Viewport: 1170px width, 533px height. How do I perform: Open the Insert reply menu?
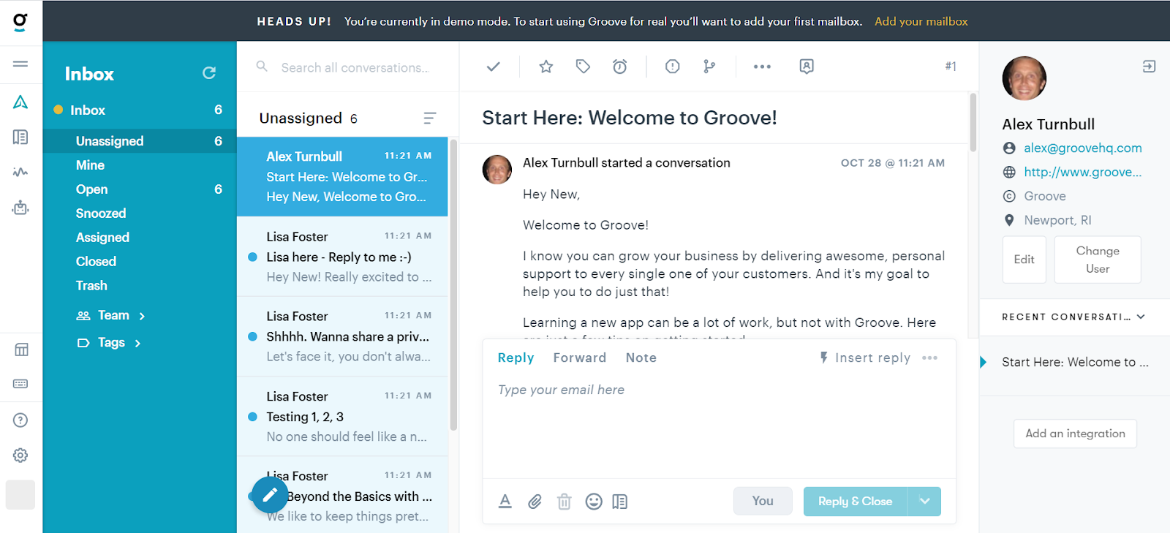[x=865, y=358]
